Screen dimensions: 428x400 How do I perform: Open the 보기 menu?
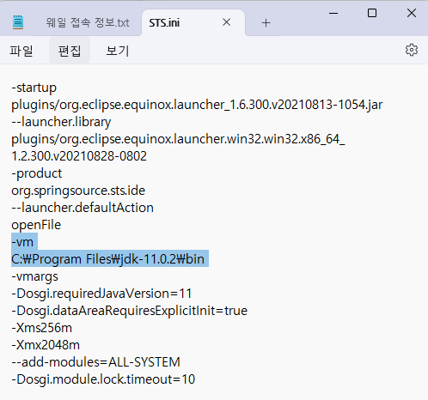point(118,51)
